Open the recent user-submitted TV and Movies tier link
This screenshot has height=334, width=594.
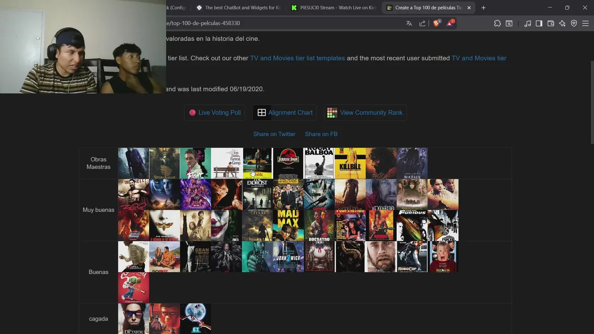[479, 58]
